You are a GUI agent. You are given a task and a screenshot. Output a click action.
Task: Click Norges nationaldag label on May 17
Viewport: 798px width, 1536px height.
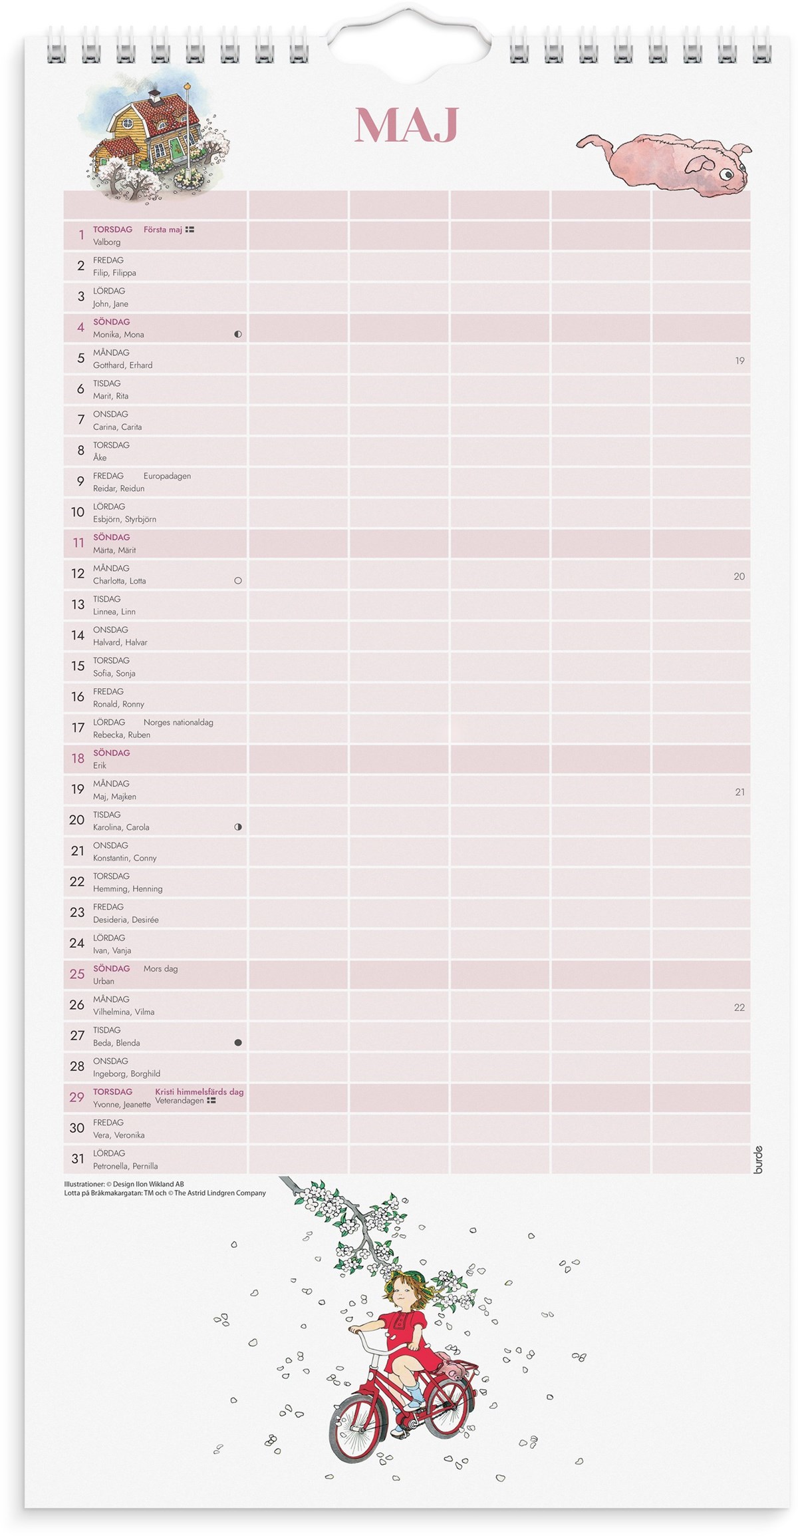[178, 722]
